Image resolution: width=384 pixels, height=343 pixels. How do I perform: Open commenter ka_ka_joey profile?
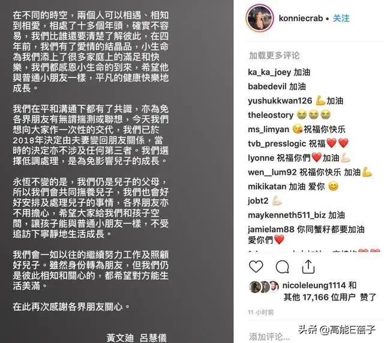[x=269, y=72]
